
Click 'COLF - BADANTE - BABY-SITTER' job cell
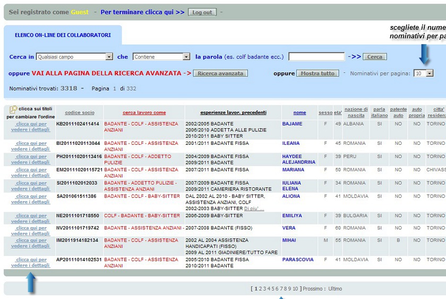[142, 215]
